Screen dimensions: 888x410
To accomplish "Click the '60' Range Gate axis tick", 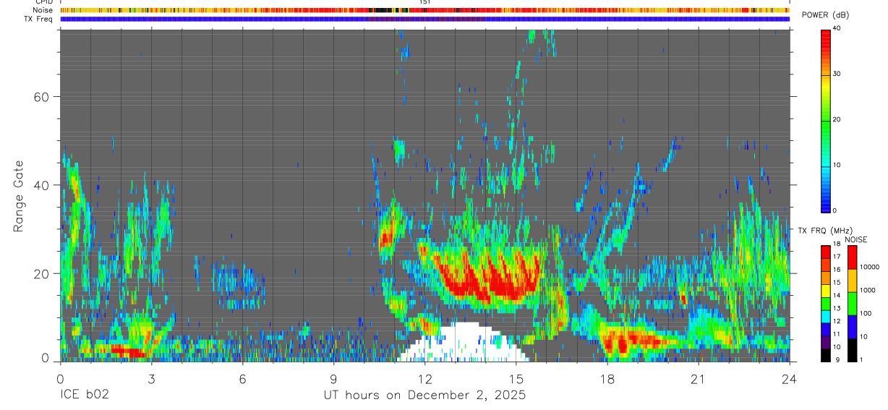I will [x=43, y=97].
